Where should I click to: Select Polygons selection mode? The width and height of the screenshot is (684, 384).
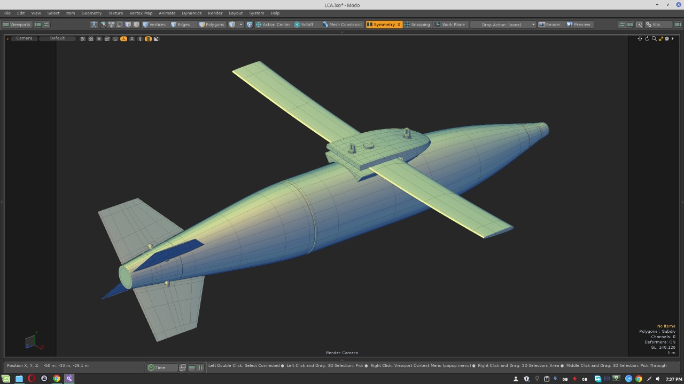(x=212, y=25)
